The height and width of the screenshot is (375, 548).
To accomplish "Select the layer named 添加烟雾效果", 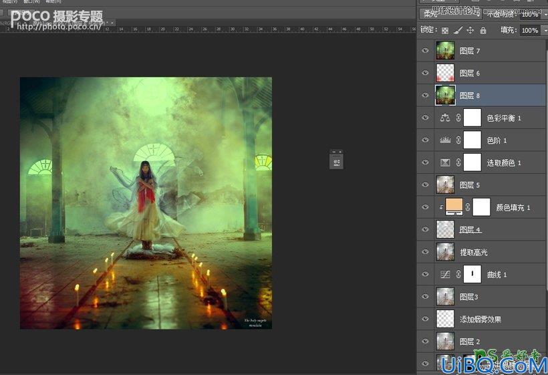I will click(x=481, y=320).
